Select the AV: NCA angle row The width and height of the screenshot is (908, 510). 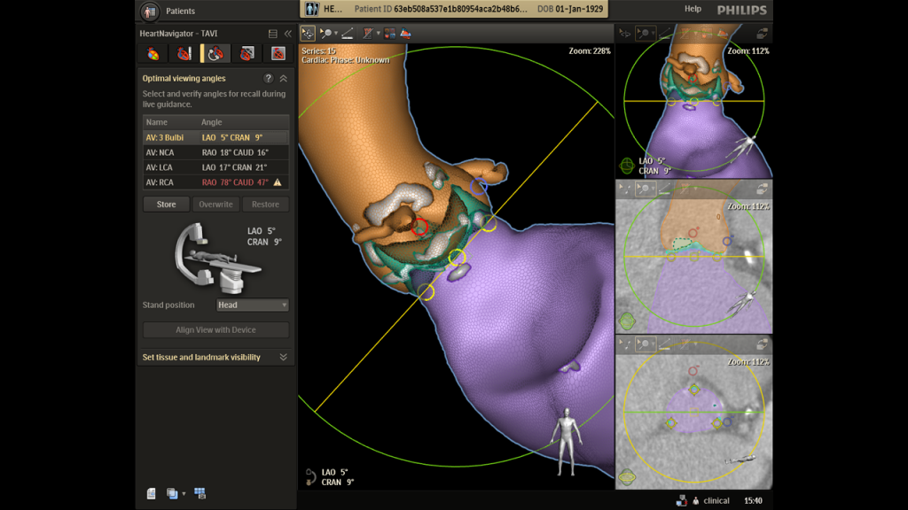pos(215,152)
